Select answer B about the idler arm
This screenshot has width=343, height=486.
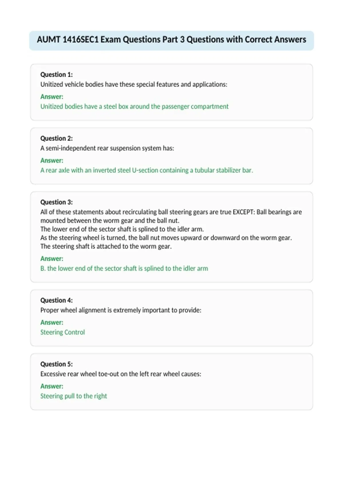[124, 268]
